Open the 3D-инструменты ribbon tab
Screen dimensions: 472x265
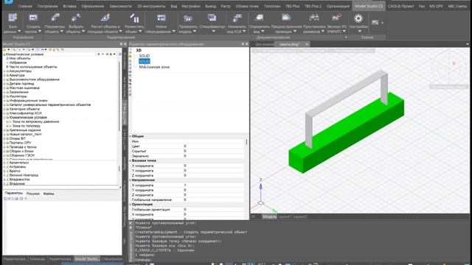pyautogui.click(x=151, y=6)
